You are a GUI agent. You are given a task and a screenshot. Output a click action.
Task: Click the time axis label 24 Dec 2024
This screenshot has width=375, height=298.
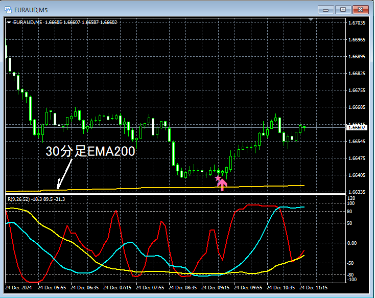[19, 287]
